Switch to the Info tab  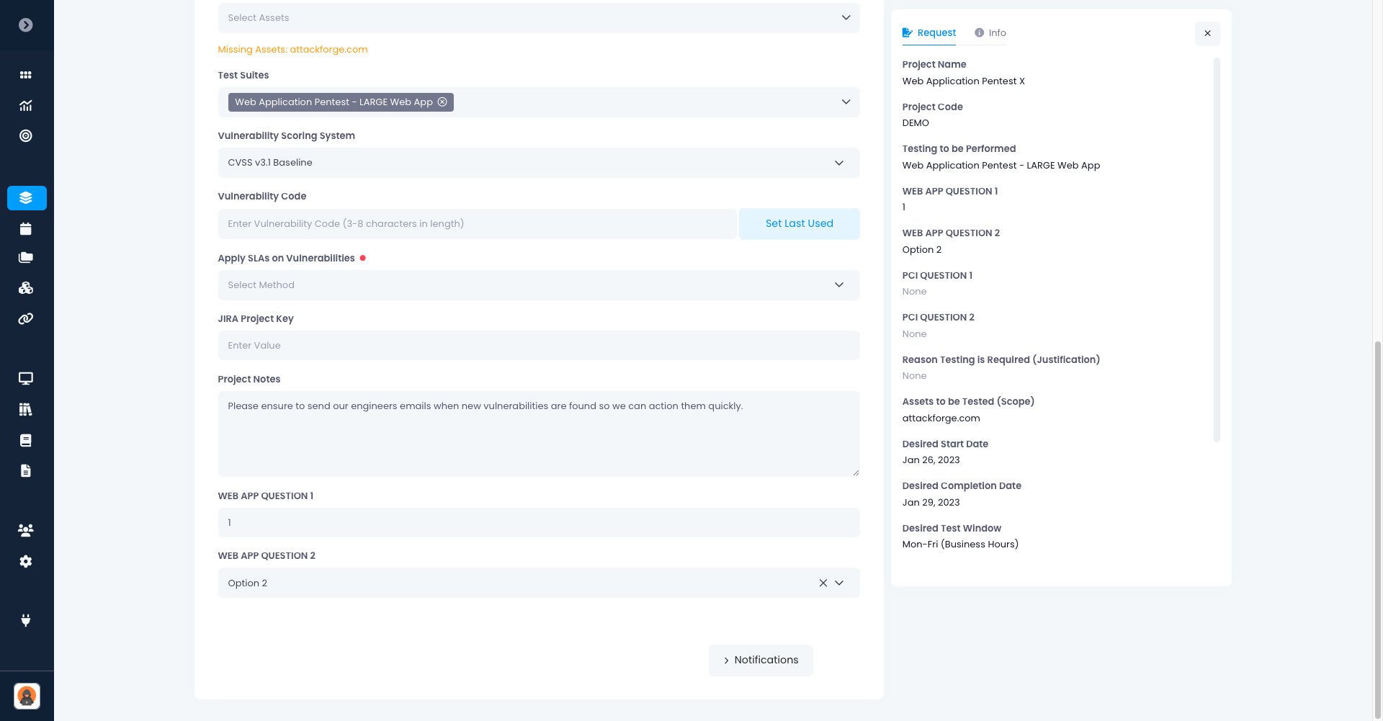990,33
